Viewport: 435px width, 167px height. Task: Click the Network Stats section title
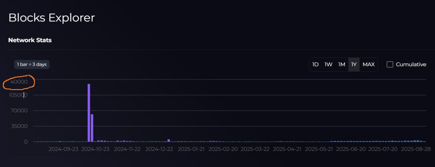tap(30, 40)
